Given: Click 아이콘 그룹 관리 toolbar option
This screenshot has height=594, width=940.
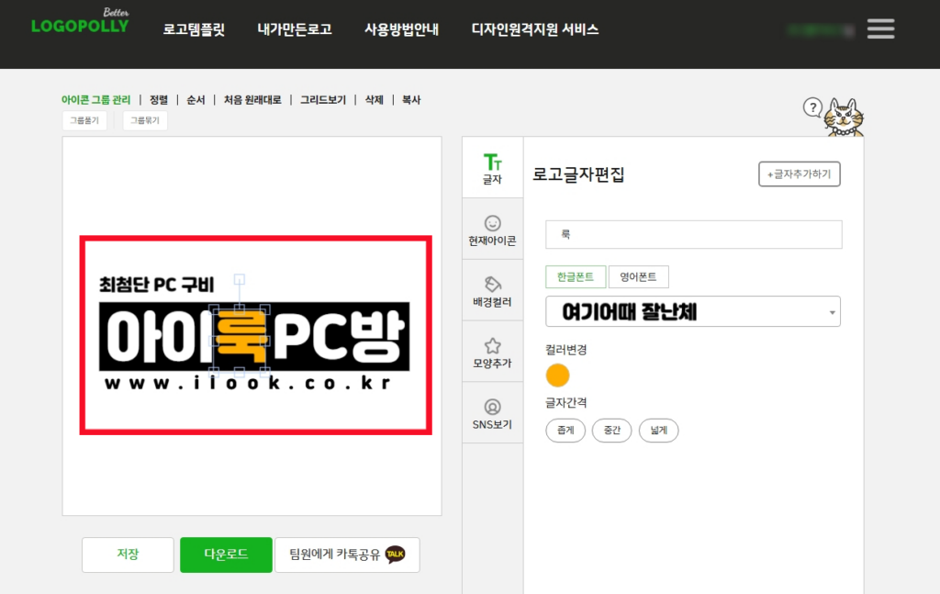Looking at the screenshot, I should click(x=95, y=99).
